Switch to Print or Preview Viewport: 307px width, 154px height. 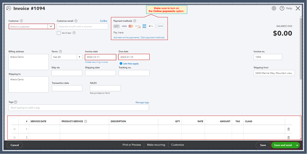click(132, 145)
